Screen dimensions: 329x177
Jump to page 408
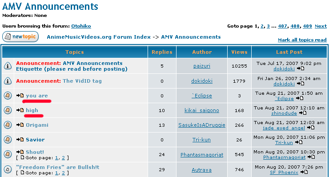coord(295,26)
